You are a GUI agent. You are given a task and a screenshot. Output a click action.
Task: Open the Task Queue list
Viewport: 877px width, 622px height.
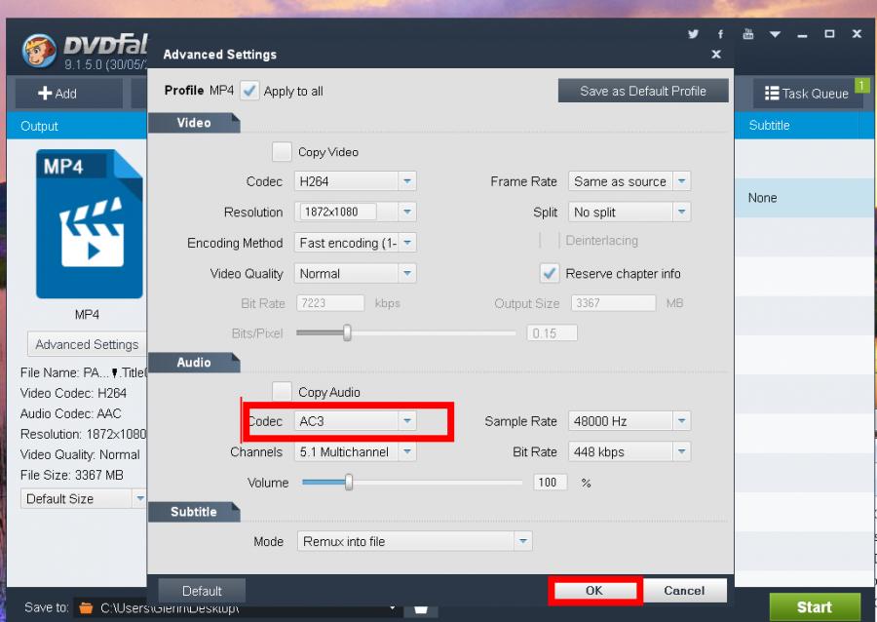pyautogui.click(x=807, y=94)
